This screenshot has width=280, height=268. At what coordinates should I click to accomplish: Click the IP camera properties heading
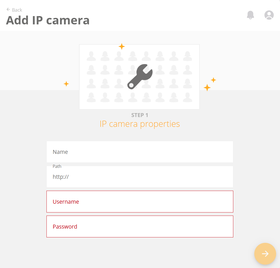[x=140, y=124]
